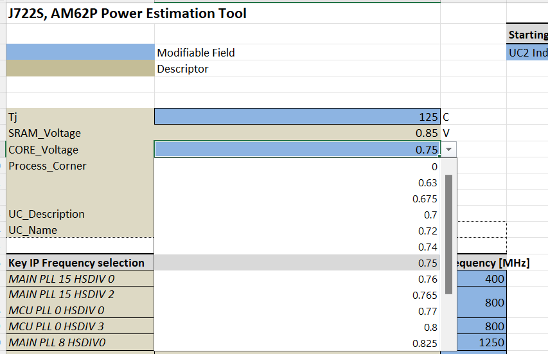Click the blue Modifiable Field color cell
This screenshot has width=548, height=354.
[80, 52]
